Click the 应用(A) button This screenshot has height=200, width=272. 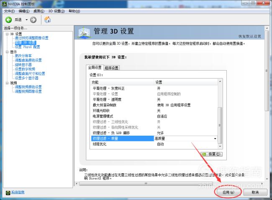tap(228, 192)
